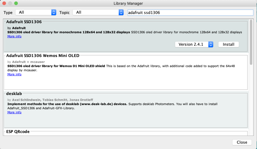Open More info for desklab library

tap(14, 113)
